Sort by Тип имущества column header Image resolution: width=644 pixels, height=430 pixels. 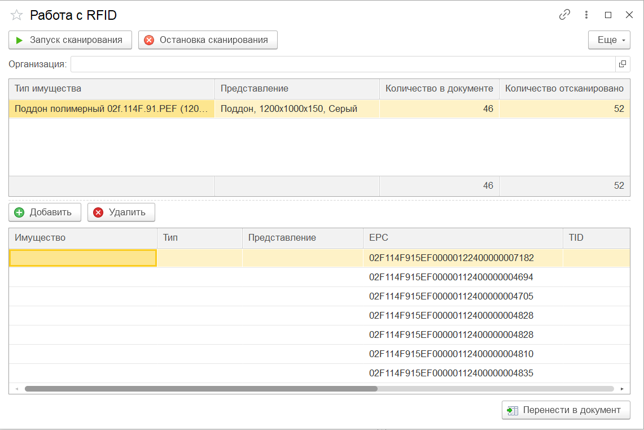click(x=112, y=89)
